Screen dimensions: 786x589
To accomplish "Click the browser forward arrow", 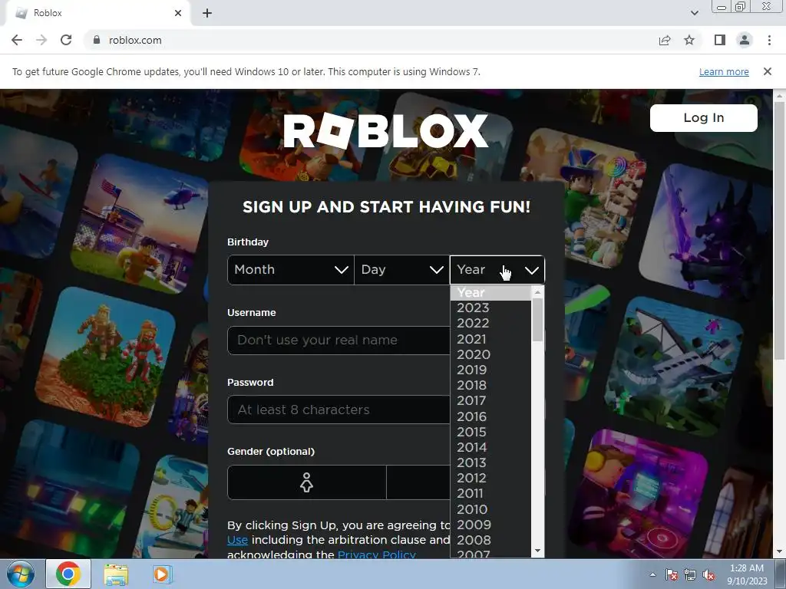I will (41, 40).
